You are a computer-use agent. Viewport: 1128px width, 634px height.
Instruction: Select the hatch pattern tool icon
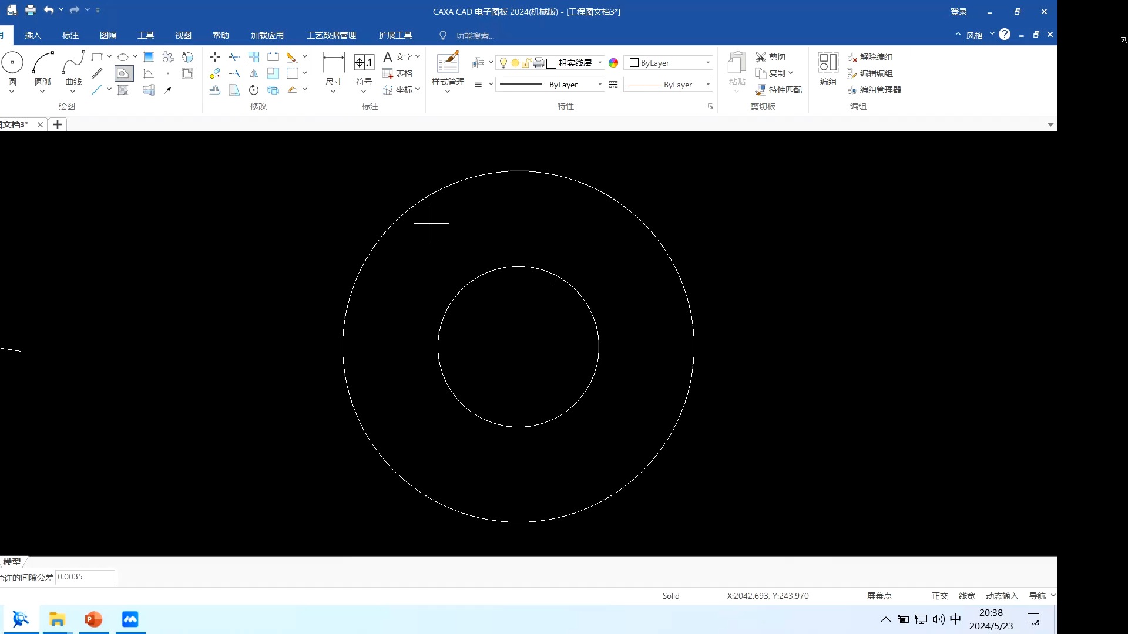(x=123, y=90)
